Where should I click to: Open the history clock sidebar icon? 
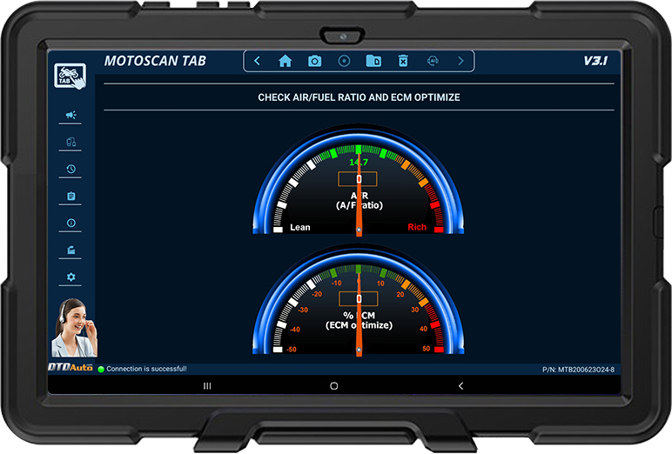pyautogui.click(x=71, y=170)
